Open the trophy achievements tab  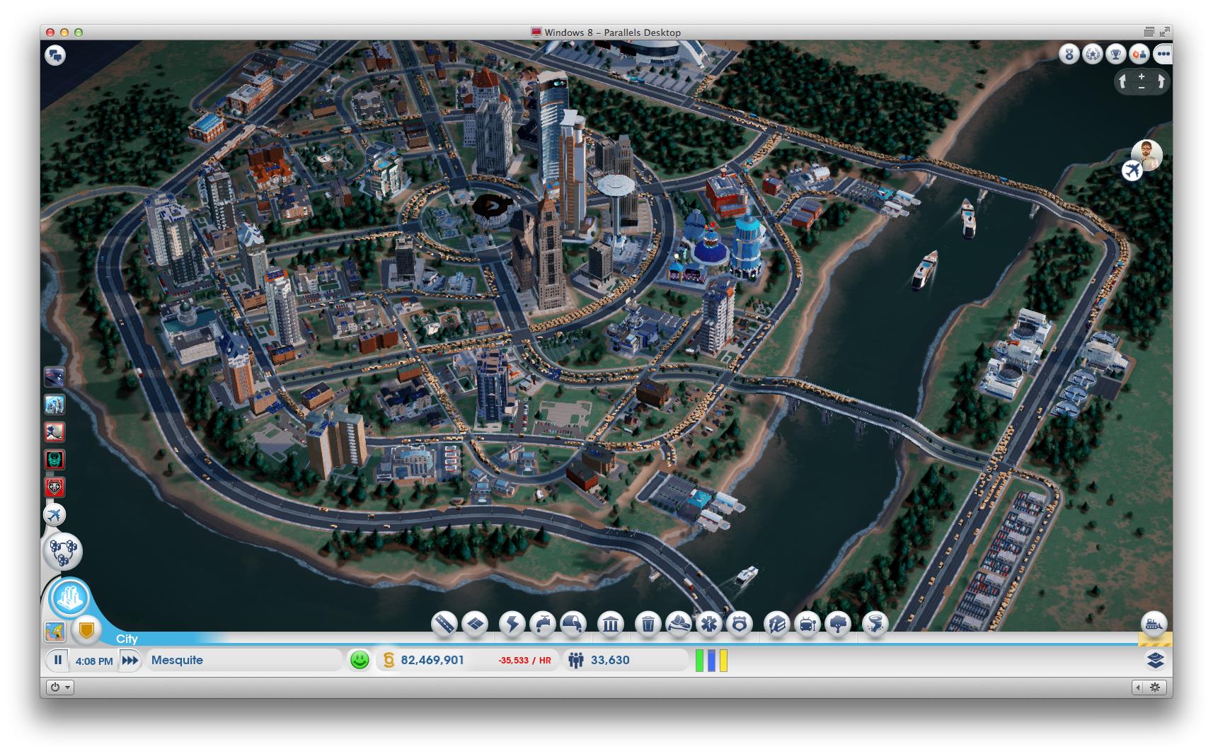point(1116,54)
